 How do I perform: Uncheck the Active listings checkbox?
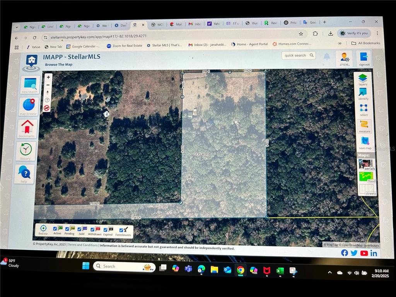point(55,229)
